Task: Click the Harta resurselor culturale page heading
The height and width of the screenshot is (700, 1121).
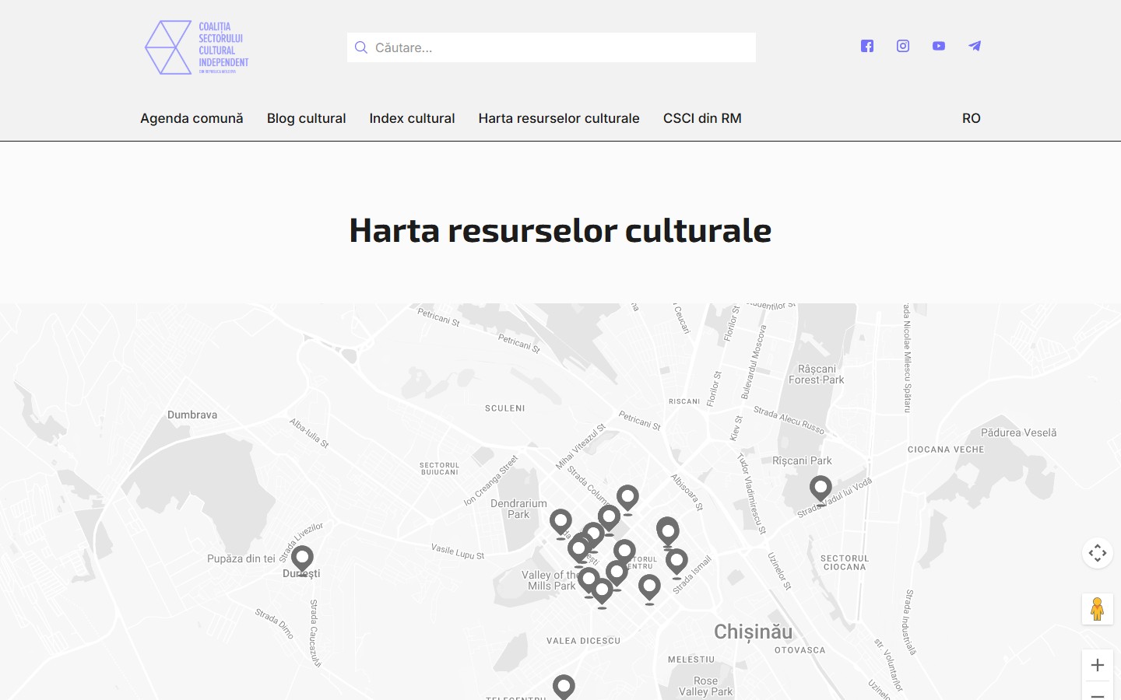Action: click(x=560, y=229)
